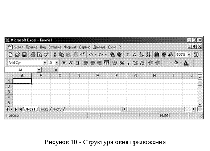Paste clipboard with the Paste icon
Image resolution: width=210 pixels, height=151 pixels.
[69, 55]
